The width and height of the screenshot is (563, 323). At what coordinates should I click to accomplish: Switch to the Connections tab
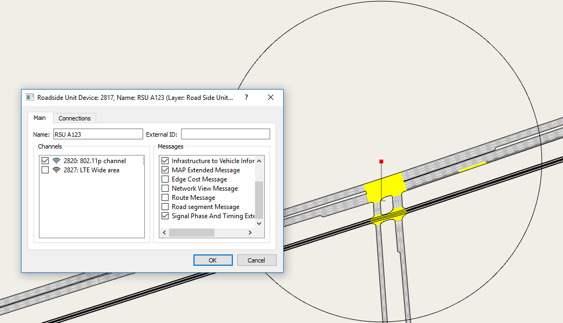point(75,118)
